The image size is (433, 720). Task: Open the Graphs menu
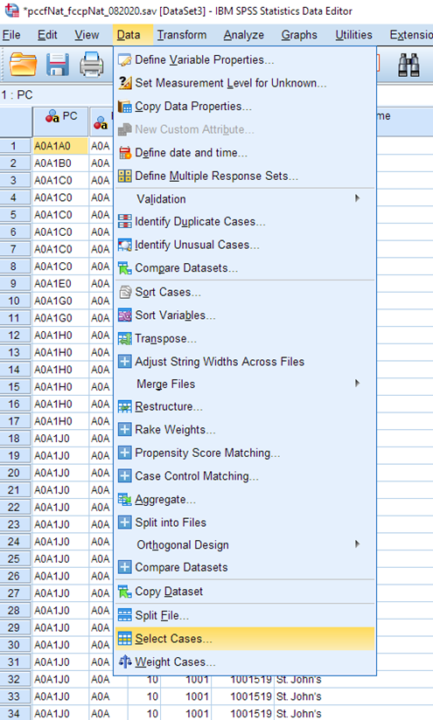(x=299, y=35)
